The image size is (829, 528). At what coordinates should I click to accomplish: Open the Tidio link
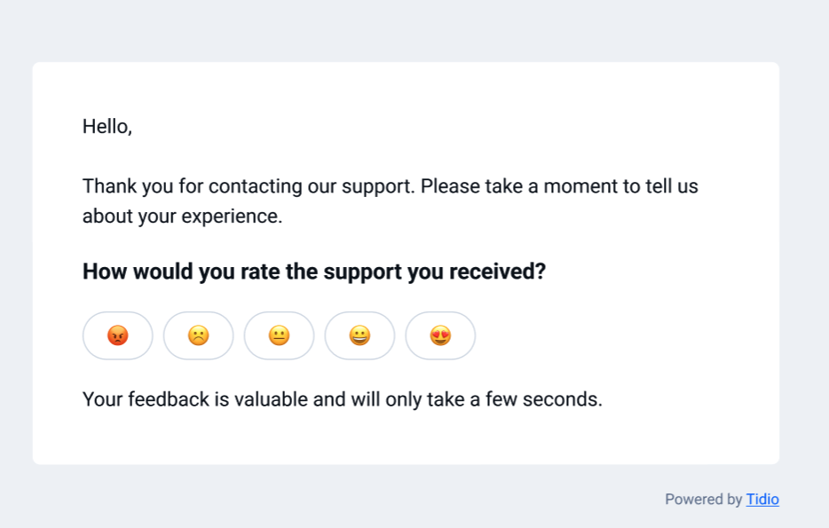point(762,500)
